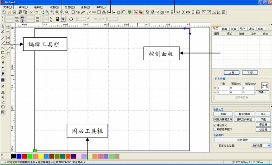Select the text tool 'A'

coord(3,63)
